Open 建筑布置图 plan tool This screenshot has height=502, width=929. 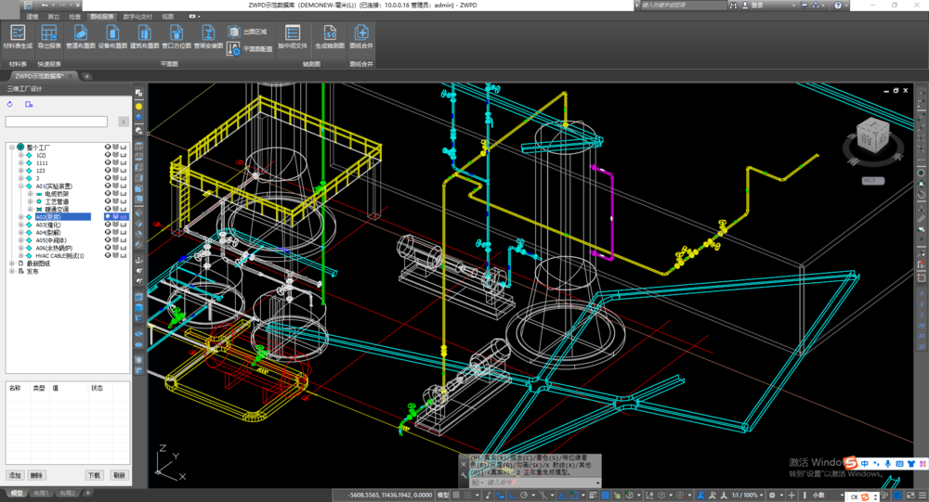[x=145, y=37]
